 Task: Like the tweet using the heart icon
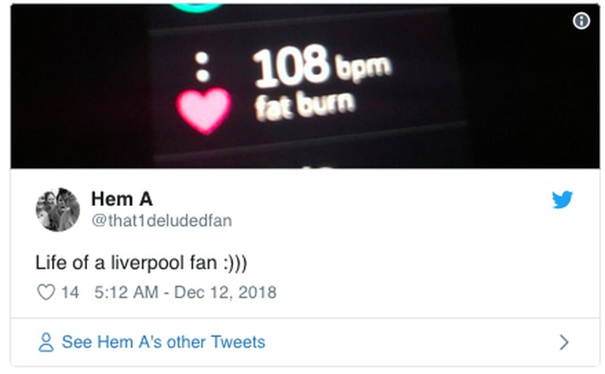coord(45,291)
